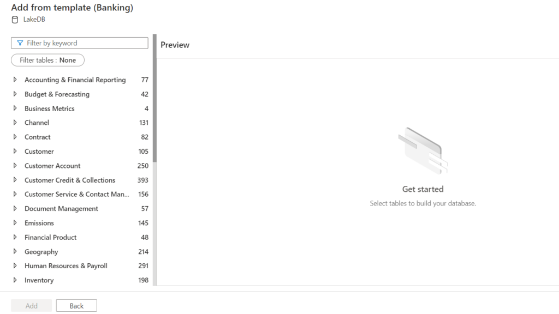
Task: Select the Contract category
Action: [x=37, y=137]
